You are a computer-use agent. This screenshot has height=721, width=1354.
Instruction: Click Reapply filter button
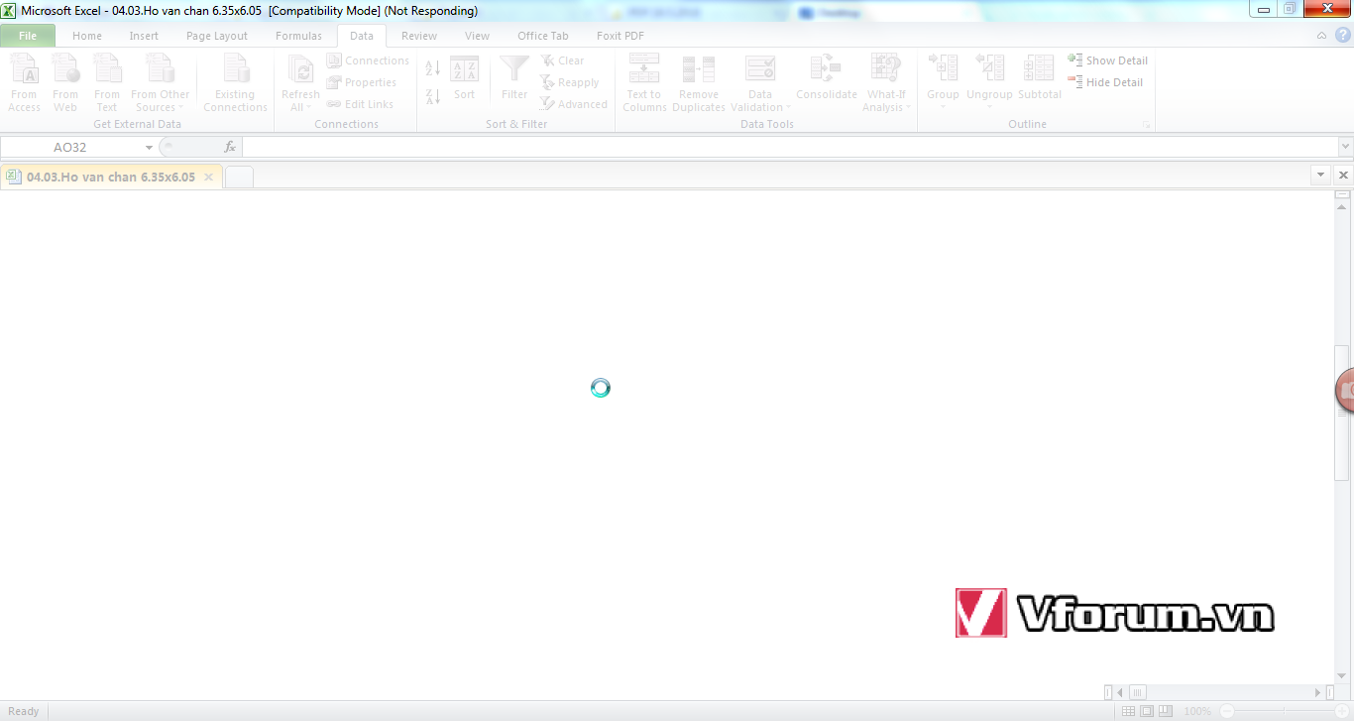coord(570,82)
